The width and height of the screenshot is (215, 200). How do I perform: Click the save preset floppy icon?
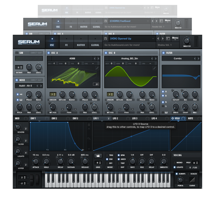[105, 38]
